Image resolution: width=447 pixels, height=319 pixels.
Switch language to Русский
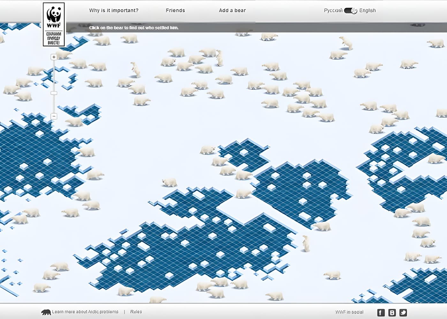[x=333, y=11]
